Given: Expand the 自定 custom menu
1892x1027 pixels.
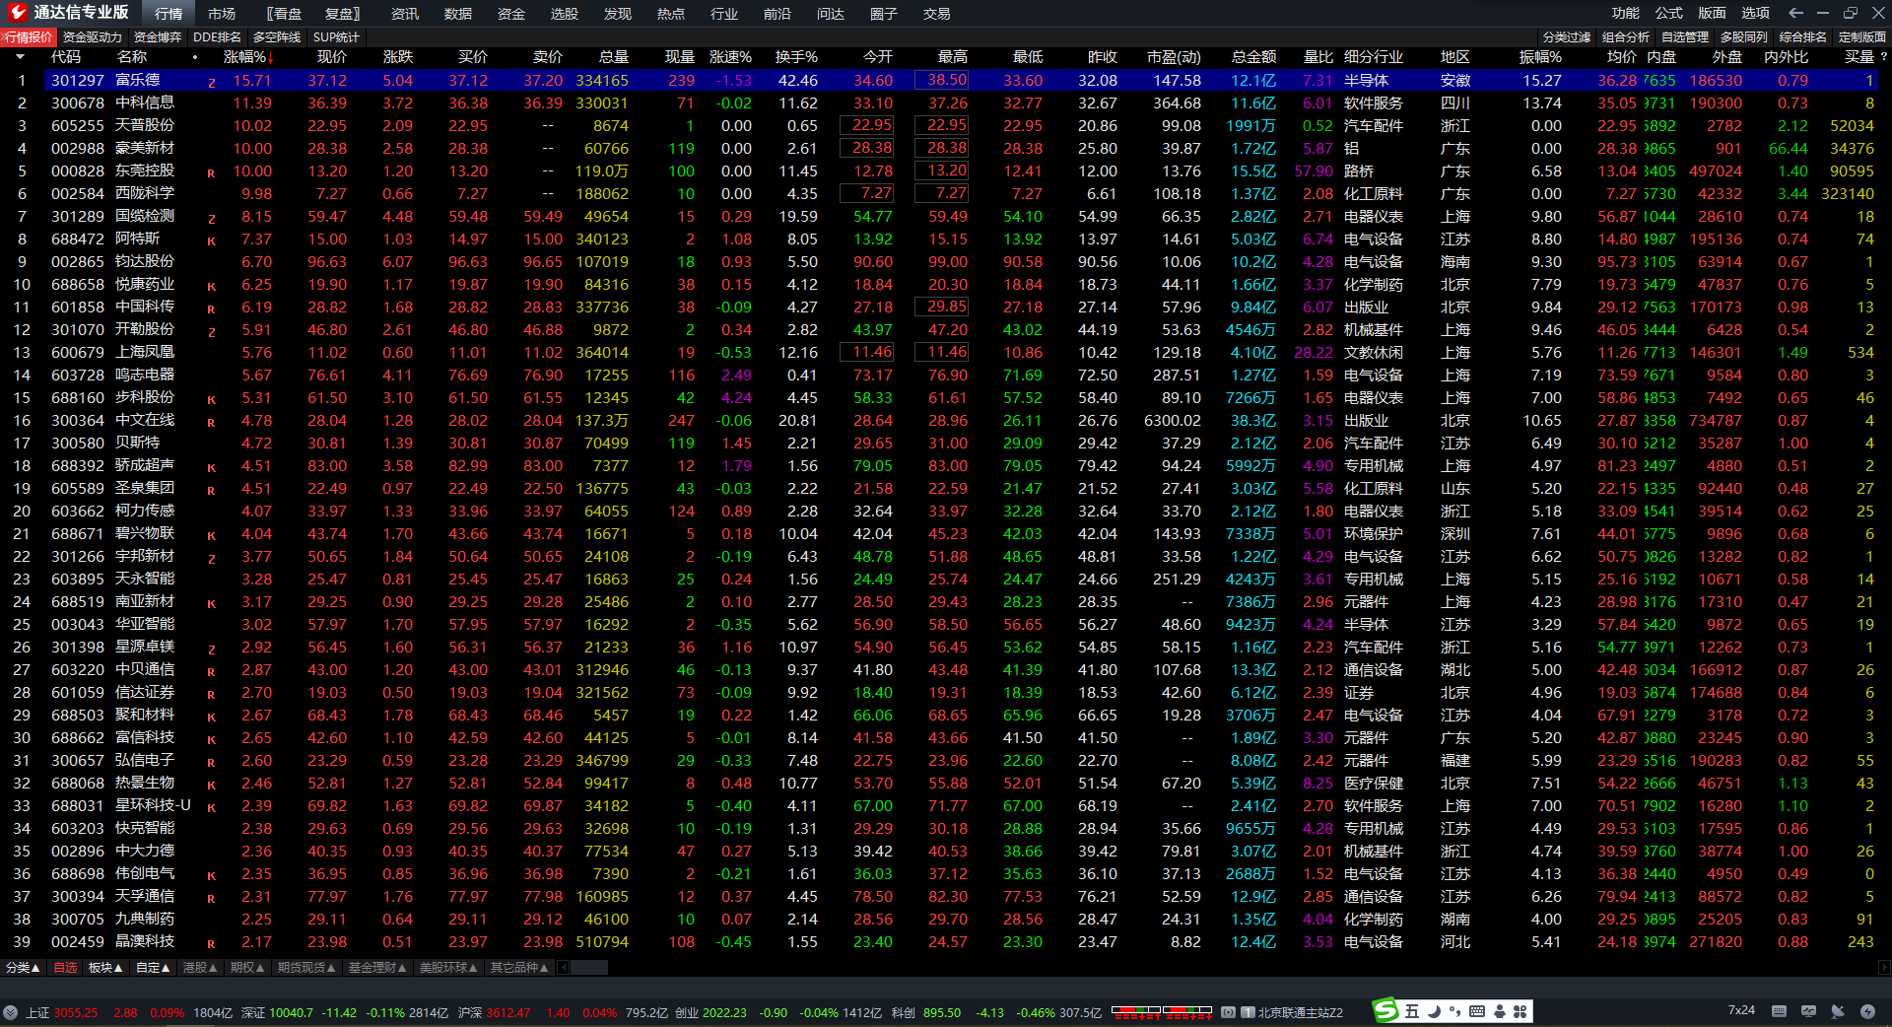Looking at the screenshot, I should [x=153, y=968].
